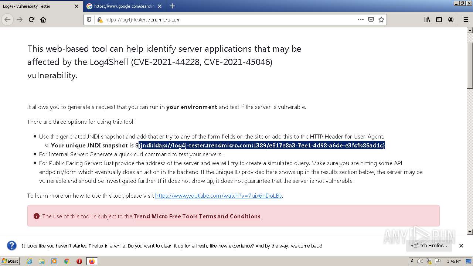The image size is (473, 266).
Task: Click the Refresh Firefox button
Action: 429,246
